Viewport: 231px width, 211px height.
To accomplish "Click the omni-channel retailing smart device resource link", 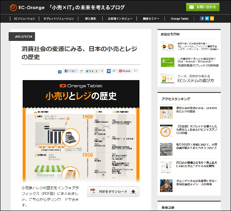I will click(x=198, y=46).
